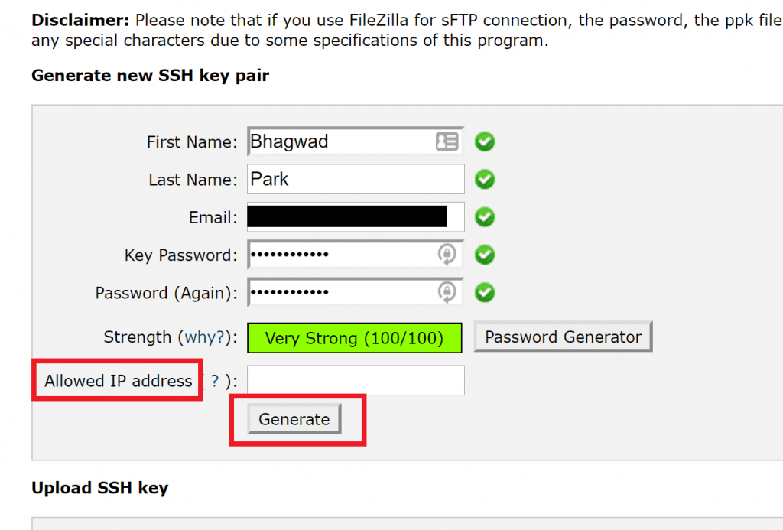Click inside the Allowed IP address input field
This screenshot has width=783, height=530.
354,380
